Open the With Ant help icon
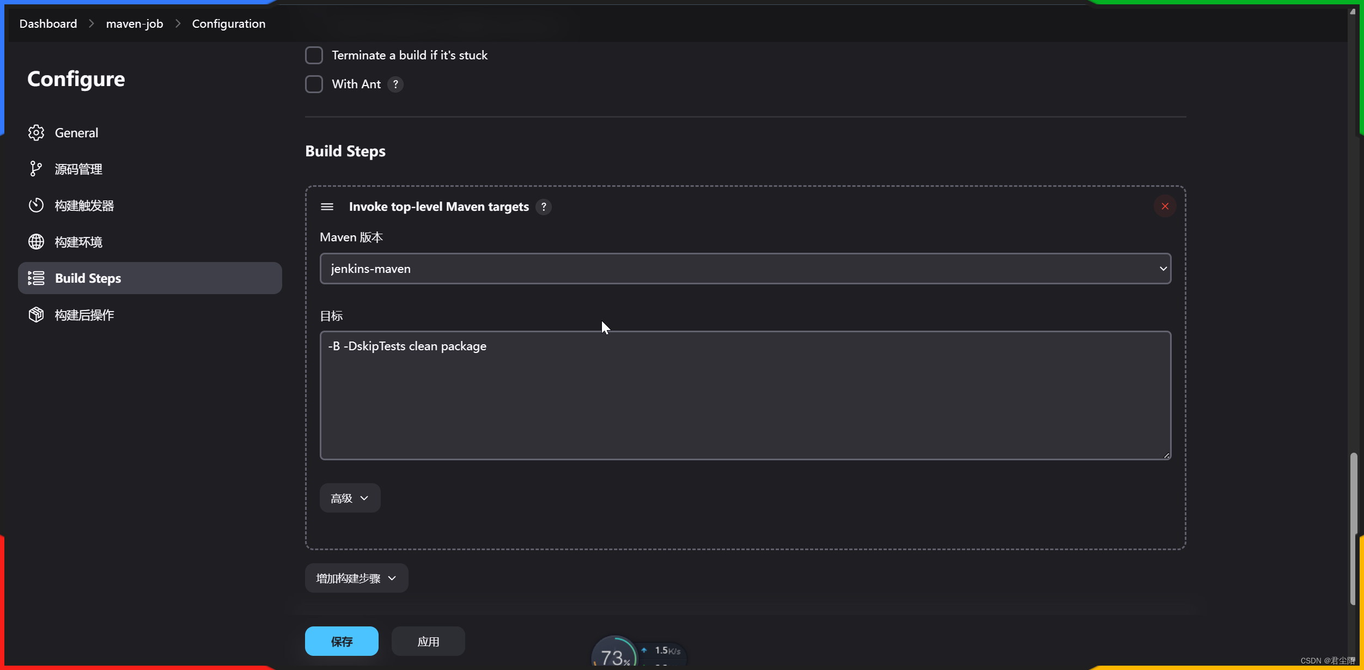This screenshot has width=1364, height=670. pos(395,84)
